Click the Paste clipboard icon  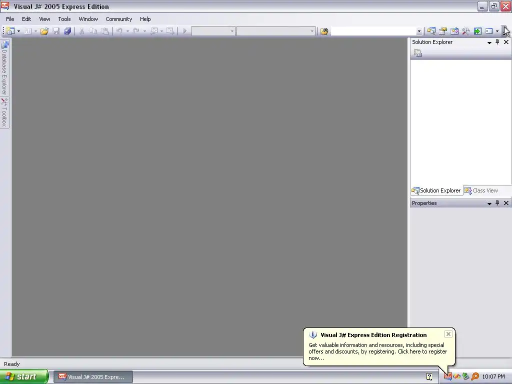[105, 31]
